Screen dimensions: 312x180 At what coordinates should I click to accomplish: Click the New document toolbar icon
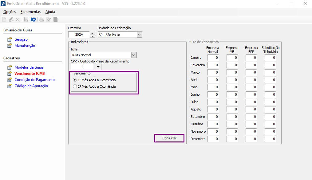(x=4, y=19)
